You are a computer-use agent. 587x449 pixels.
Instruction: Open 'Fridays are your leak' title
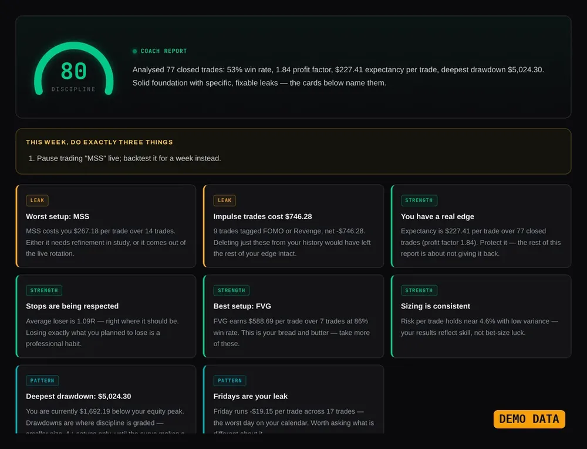[251, 396]
